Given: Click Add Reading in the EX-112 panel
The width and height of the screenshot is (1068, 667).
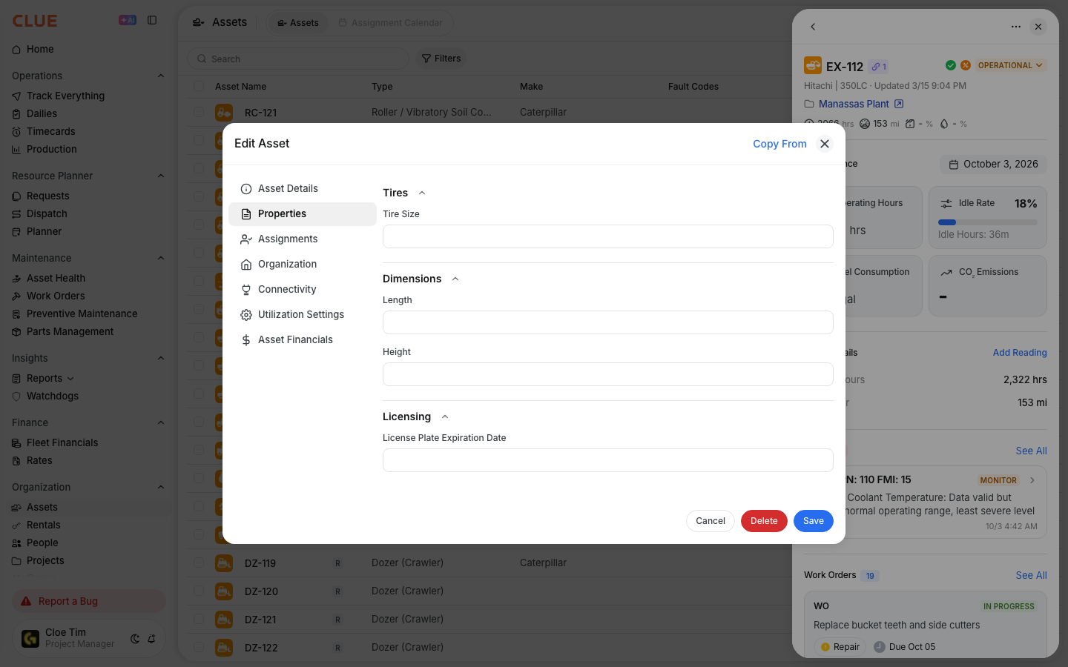Looking at the screenshot, I should tap(1020, 353).
